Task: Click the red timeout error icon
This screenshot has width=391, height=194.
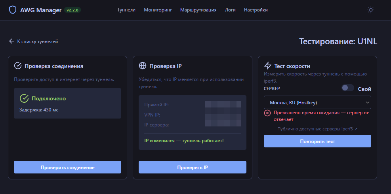Action: (267, 113)
